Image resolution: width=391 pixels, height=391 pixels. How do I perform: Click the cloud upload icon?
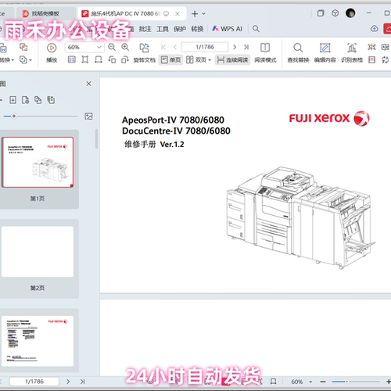coord(375,29)
